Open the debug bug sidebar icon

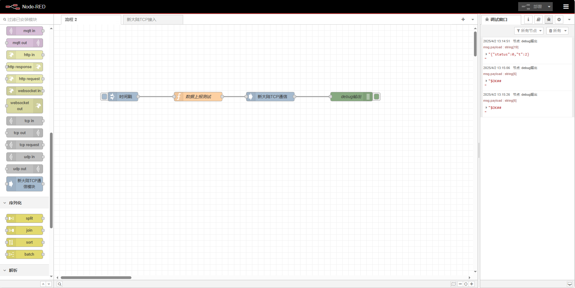549,19
